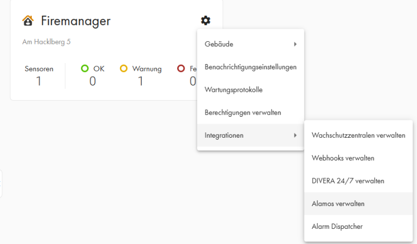Click the Sensoren count of 1
Screen dimensions: 417x244
tap(39, 81)
